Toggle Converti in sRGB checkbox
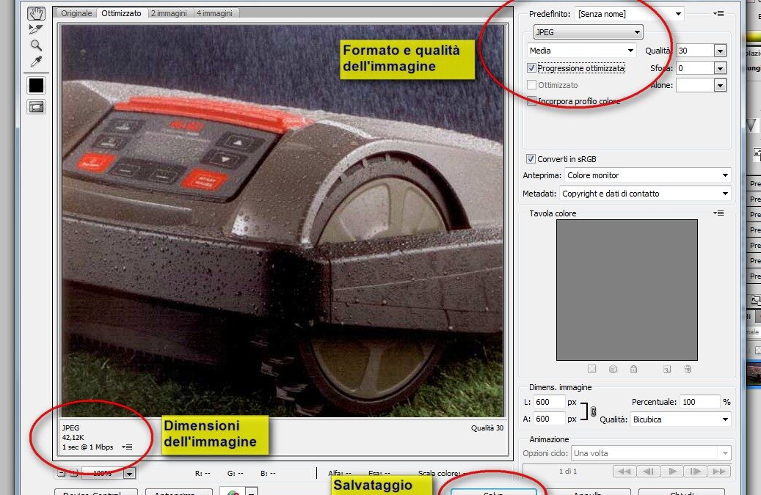The height and width of the screenshot is (495, 761). click(x=531, y=158)
